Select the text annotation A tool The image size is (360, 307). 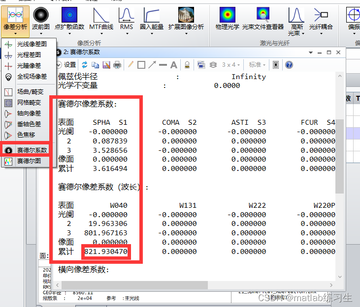[x=174, y=65]
